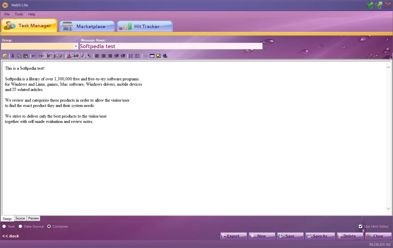Click into the Message Name field

(171, 46)
